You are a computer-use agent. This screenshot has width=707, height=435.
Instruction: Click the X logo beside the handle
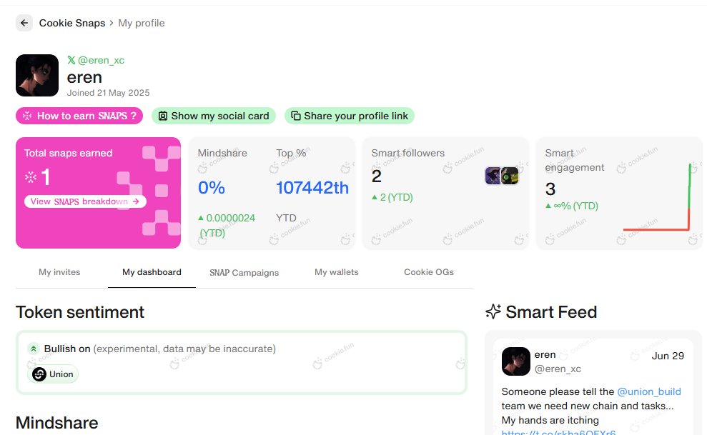coord(71,60)
